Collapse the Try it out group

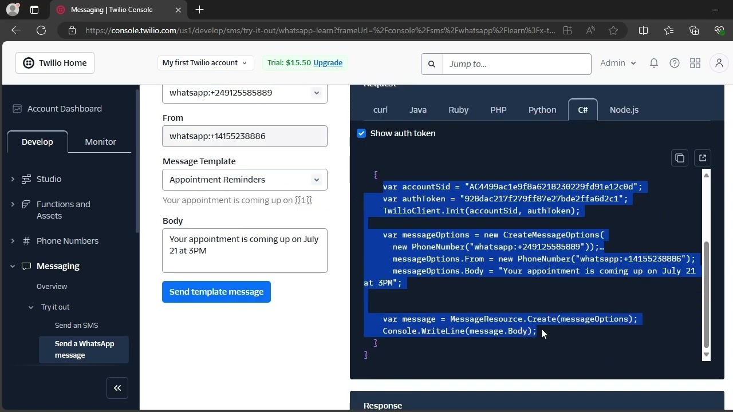pos(31,307)
